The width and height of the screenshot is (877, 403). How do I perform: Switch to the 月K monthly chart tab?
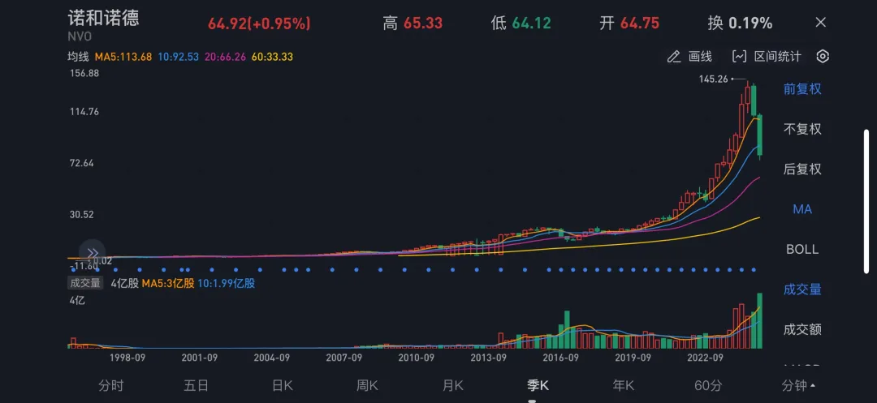452,385
